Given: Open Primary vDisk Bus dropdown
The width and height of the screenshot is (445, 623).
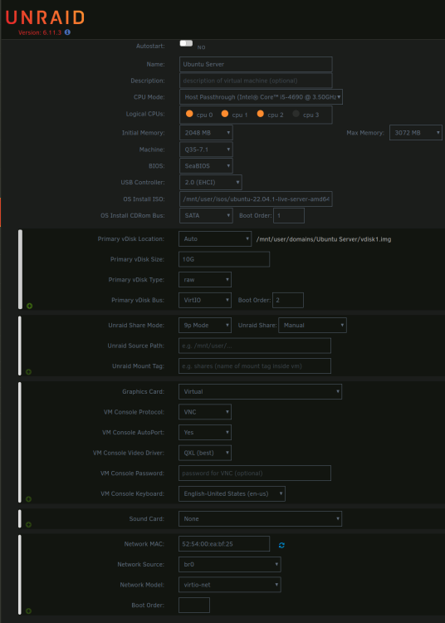Looking at the screenshot, I should pos(205,300).
